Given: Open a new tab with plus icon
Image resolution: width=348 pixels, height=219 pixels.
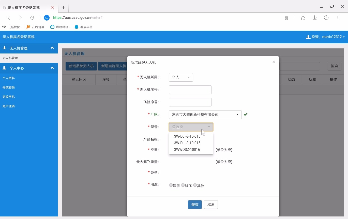Looking at the screenshot, I should [64, 8].
